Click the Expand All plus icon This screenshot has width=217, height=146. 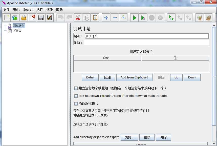[x=106, y=18]
